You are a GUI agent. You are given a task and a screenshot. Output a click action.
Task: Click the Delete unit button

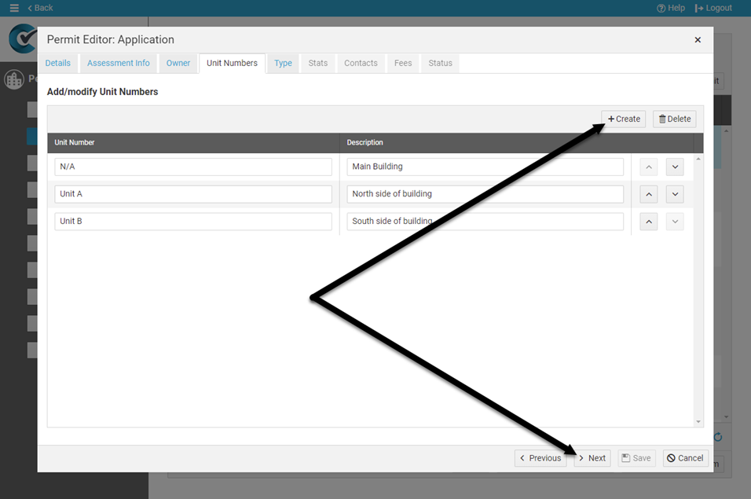674,119
